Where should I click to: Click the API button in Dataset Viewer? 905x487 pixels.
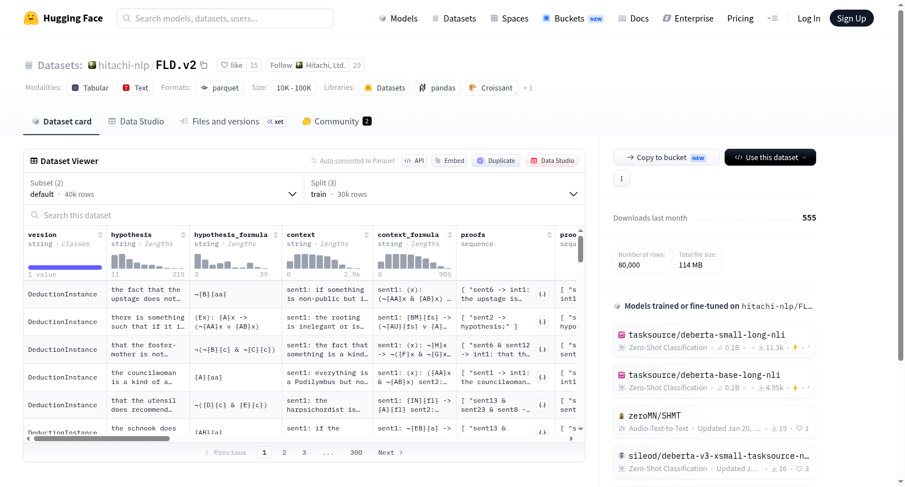coord(414,161)
